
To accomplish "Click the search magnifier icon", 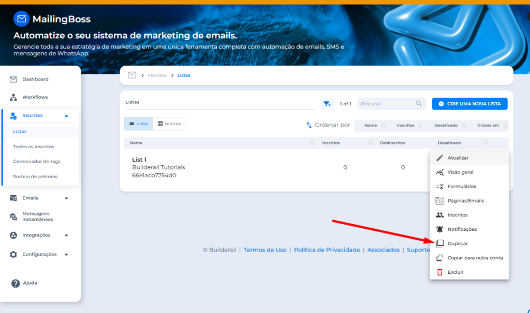I will tap(419, 104).
